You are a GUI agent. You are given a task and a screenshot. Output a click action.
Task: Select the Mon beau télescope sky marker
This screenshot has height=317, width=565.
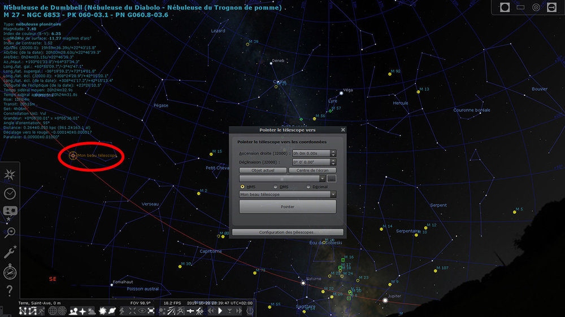pos(73,156)
